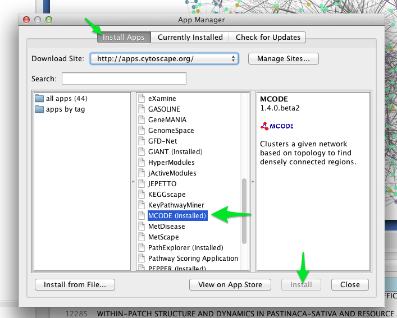Click the file icon next to jActiveModules

pyautogui.click(x=142, y=173)
